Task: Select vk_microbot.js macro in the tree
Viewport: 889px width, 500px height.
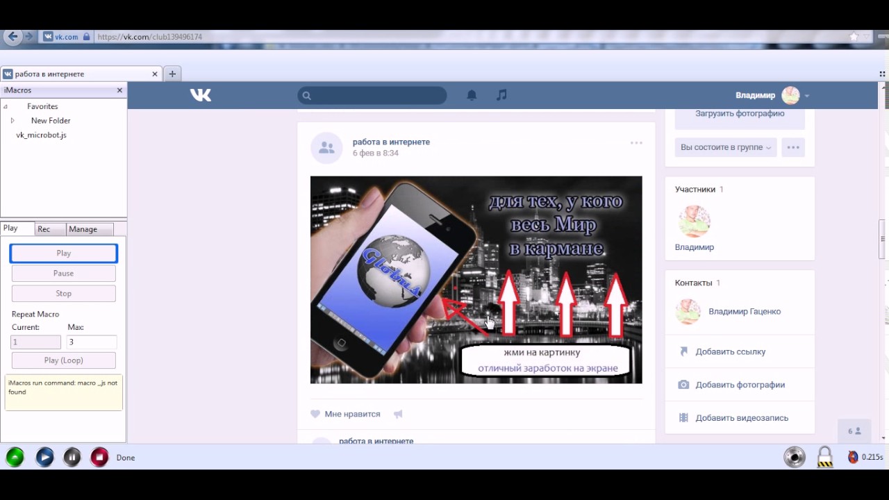Action: [x=41, y=135]
